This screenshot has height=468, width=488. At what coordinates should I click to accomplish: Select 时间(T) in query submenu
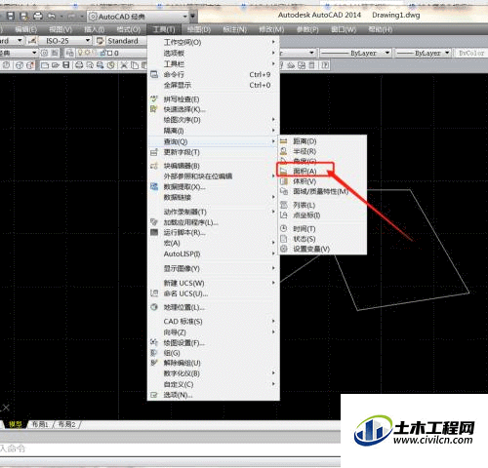point(323,229)
